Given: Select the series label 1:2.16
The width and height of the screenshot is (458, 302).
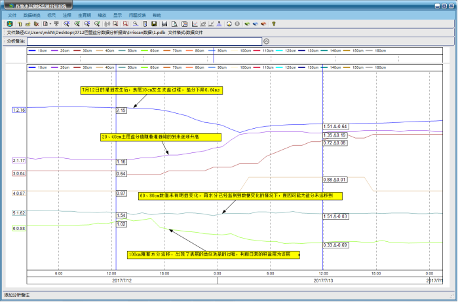Looking at the screenshot, I should [x=19, y=110].
